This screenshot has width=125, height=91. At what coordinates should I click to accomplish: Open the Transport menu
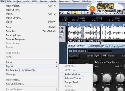tap(64, 2)
